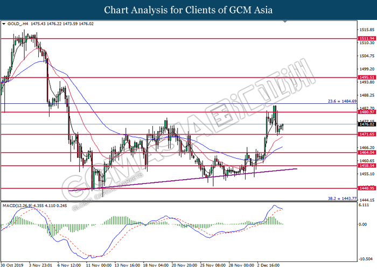Click the 23.6 = 1484.69 Fibonacci label

(x=342, y=101)
